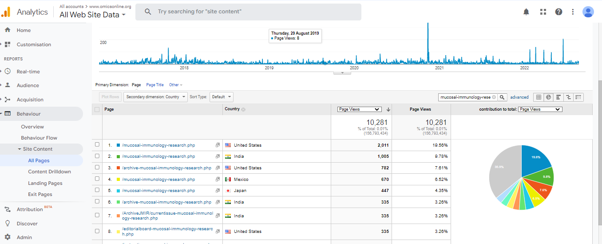Check row 1 United States checkbox
Image resolution: width=602 pixels, height=244 pixels.
point(97,145)
